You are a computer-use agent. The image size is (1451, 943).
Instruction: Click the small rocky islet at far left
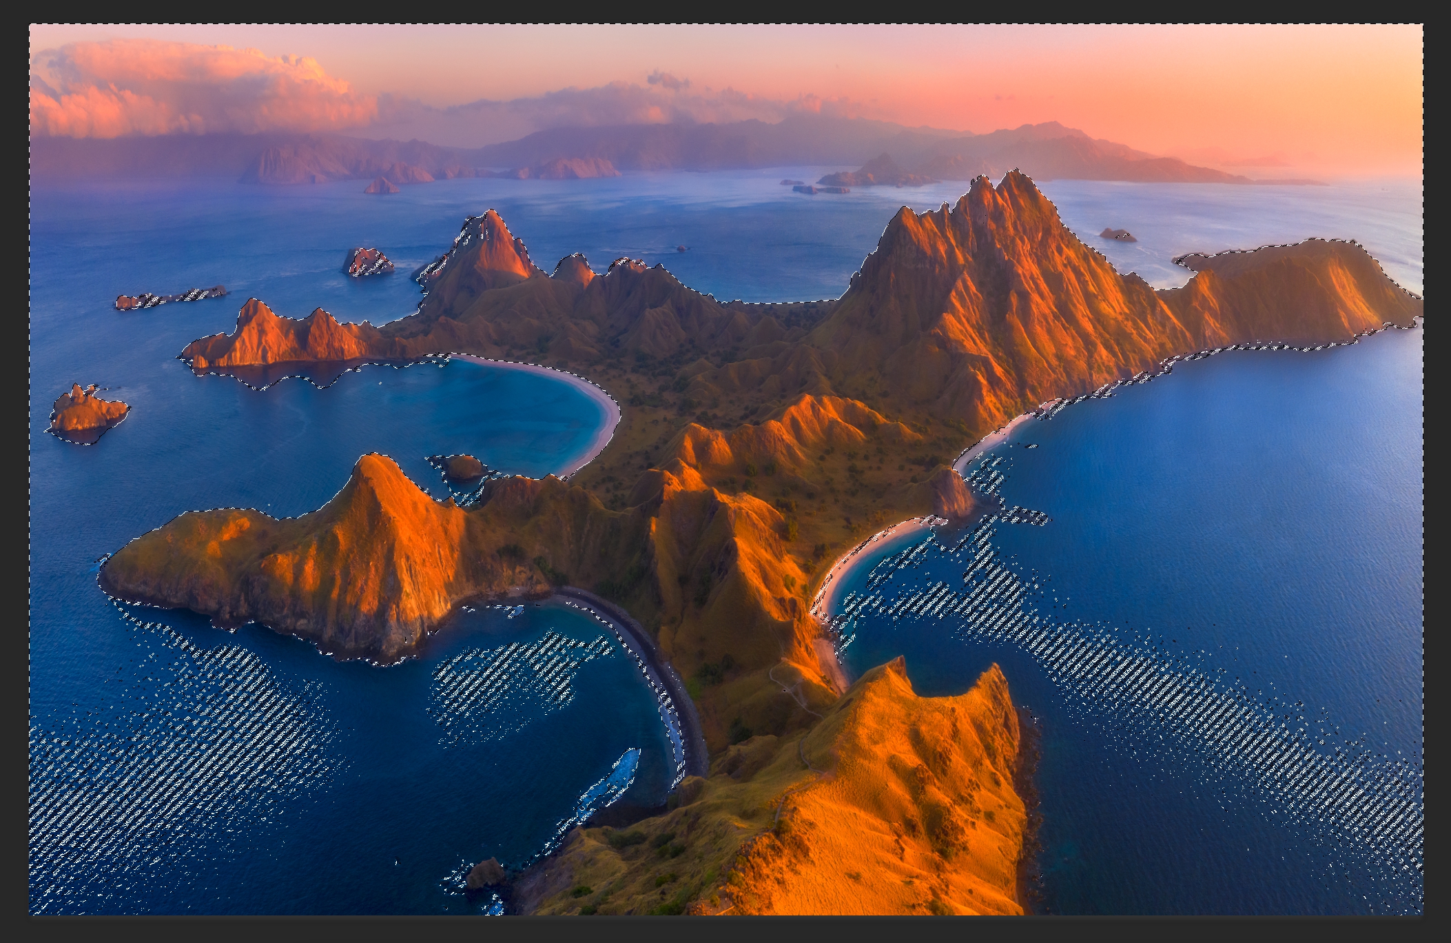pyautogui.click(x=88, y=412)
